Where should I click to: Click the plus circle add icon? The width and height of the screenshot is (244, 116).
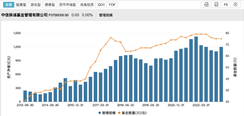(235, 5)
